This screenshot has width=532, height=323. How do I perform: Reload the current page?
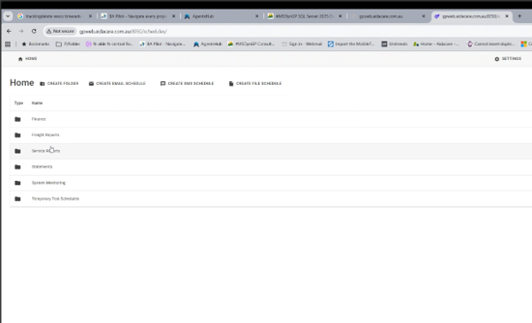[34, 31]
